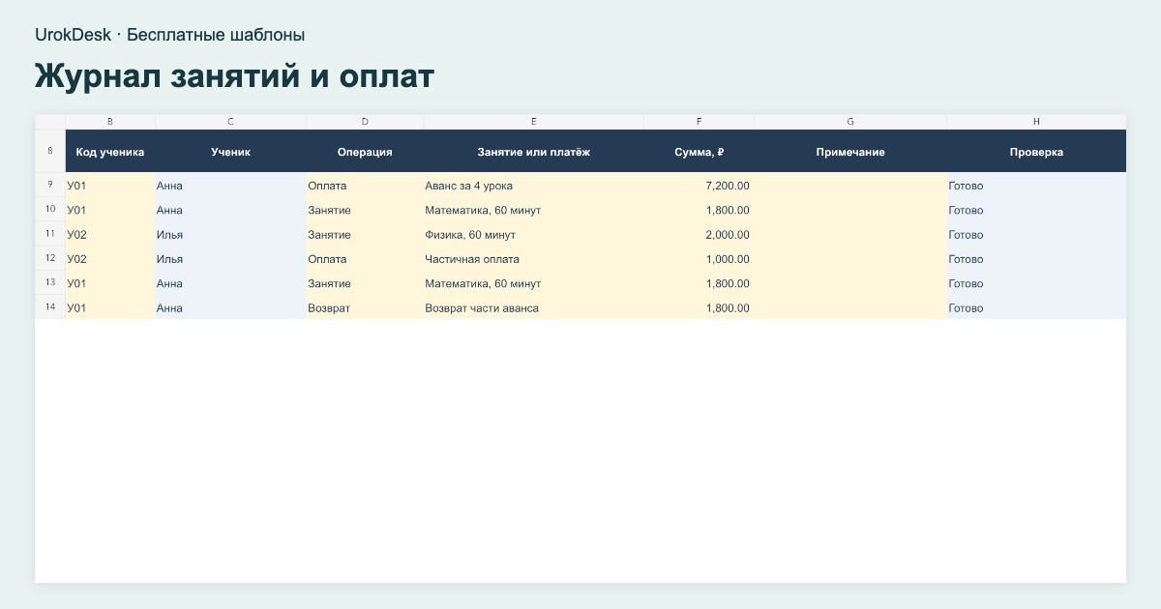The width and height of the screenshot is (1161, 609).
Task: Click the "Проверка" header cell
Action: 1036,152
